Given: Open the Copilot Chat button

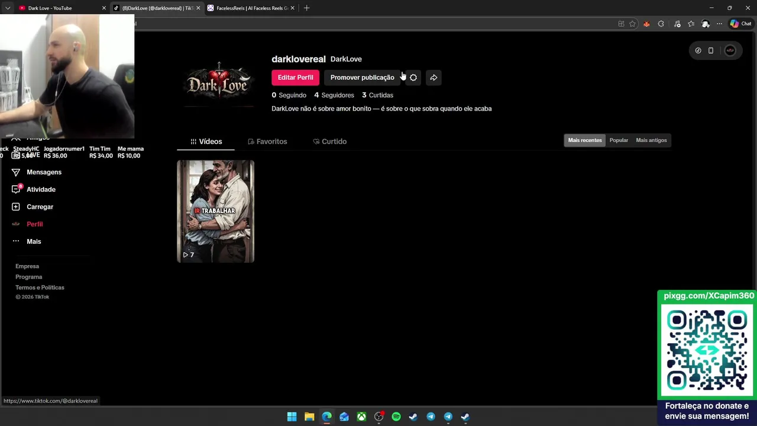Looking at the screenshot, I should point(740,24).
